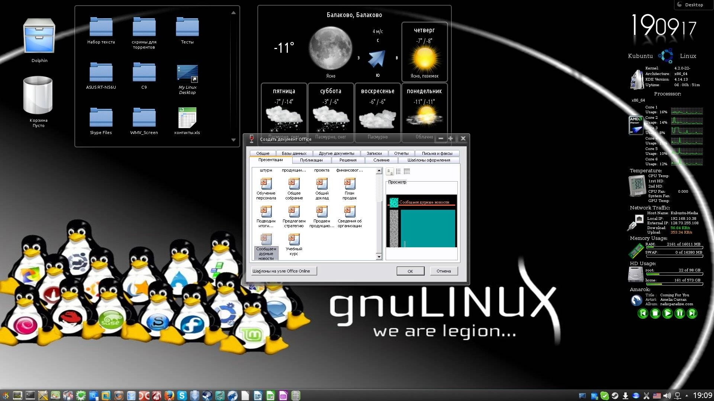This screenshot has width=714, height=401.
Task: Choose "Предлагаем стратегию" template
Action: click(294, 217)
